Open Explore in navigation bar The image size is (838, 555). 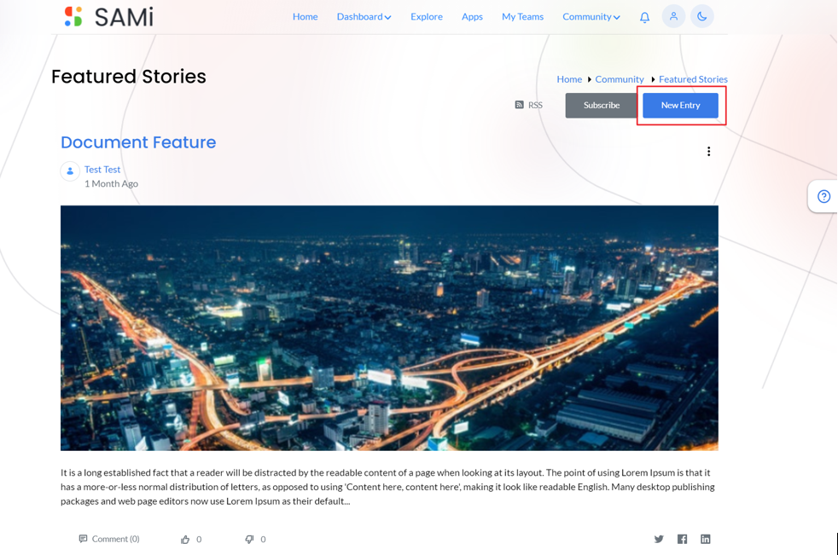coord(427,16)
